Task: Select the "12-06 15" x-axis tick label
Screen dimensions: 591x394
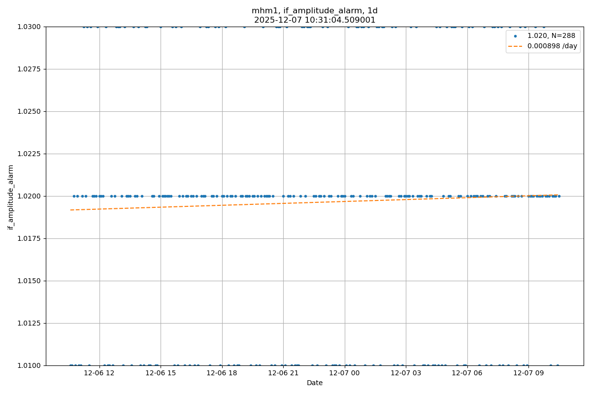Action: tap(161, 373)
